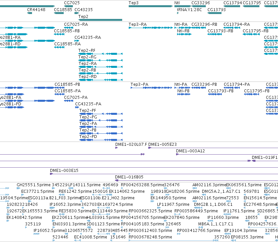Select the CG18585-RA transcript label
The image size is (278, 242).
point(67,44)
